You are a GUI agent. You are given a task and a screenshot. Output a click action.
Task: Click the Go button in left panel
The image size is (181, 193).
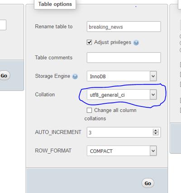point(4,76)
